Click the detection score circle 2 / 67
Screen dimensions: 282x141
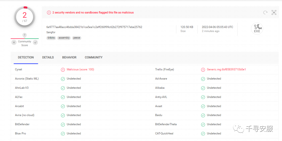point(25,17)
